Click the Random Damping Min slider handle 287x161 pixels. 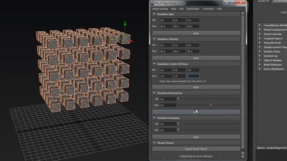click(178, 123)
